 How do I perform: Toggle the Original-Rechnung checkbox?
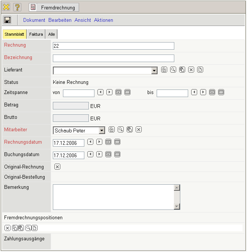click(x=57, y=167)
